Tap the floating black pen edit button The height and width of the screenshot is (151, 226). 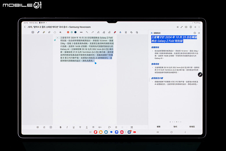(200, 75)
